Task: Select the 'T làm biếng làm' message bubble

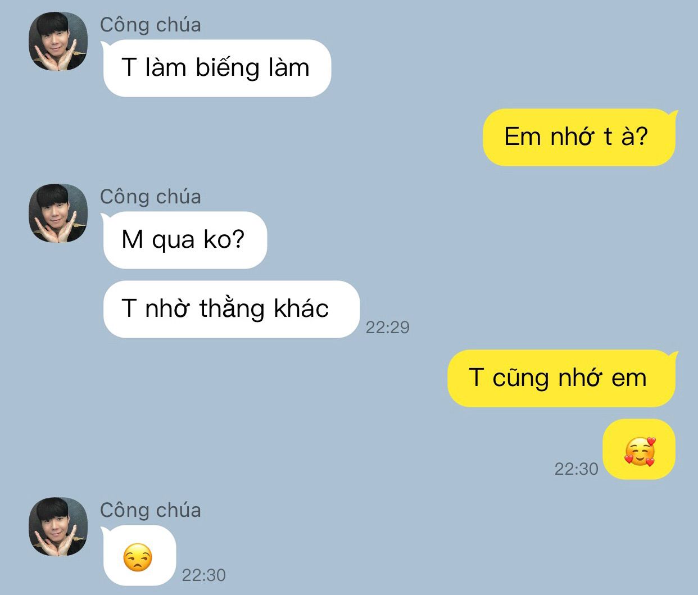Action: (217, 68)
